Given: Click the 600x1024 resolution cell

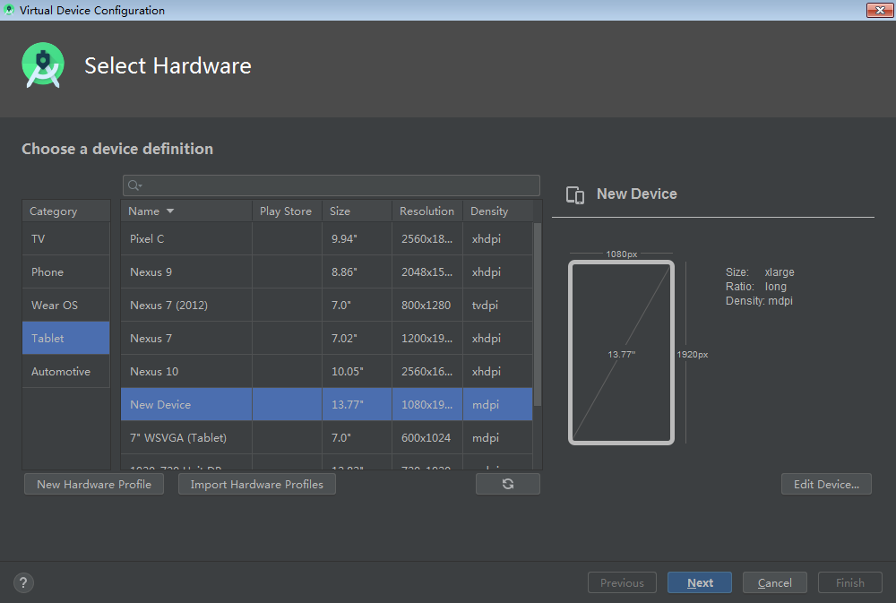Looking at the screenshot, I should 427,437.
